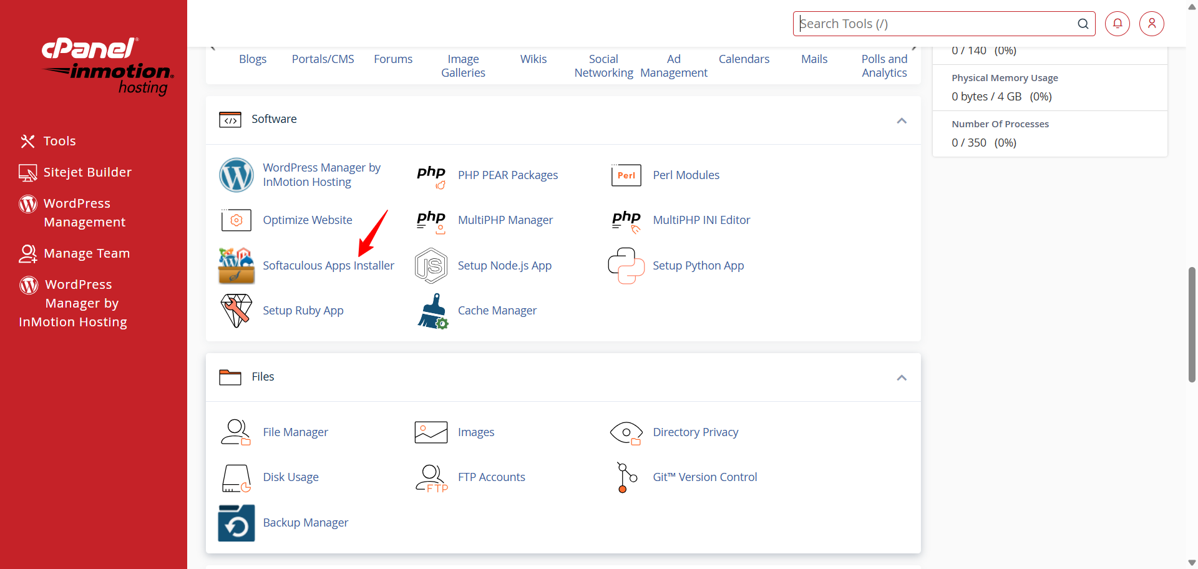1198x569 pixels.
Task: Click the WordPress Manager icon in Software
Action: coord(236,175)
